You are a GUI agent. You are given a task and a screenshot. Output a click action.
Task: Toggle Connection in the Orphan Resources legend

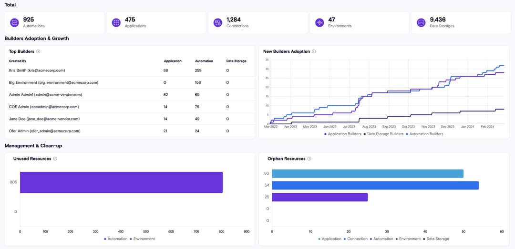pyautogui.click(x=356, y=239)
